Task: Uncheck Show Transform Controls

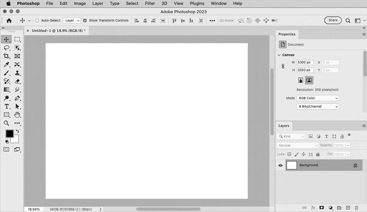Action: [x=85, y=21]
